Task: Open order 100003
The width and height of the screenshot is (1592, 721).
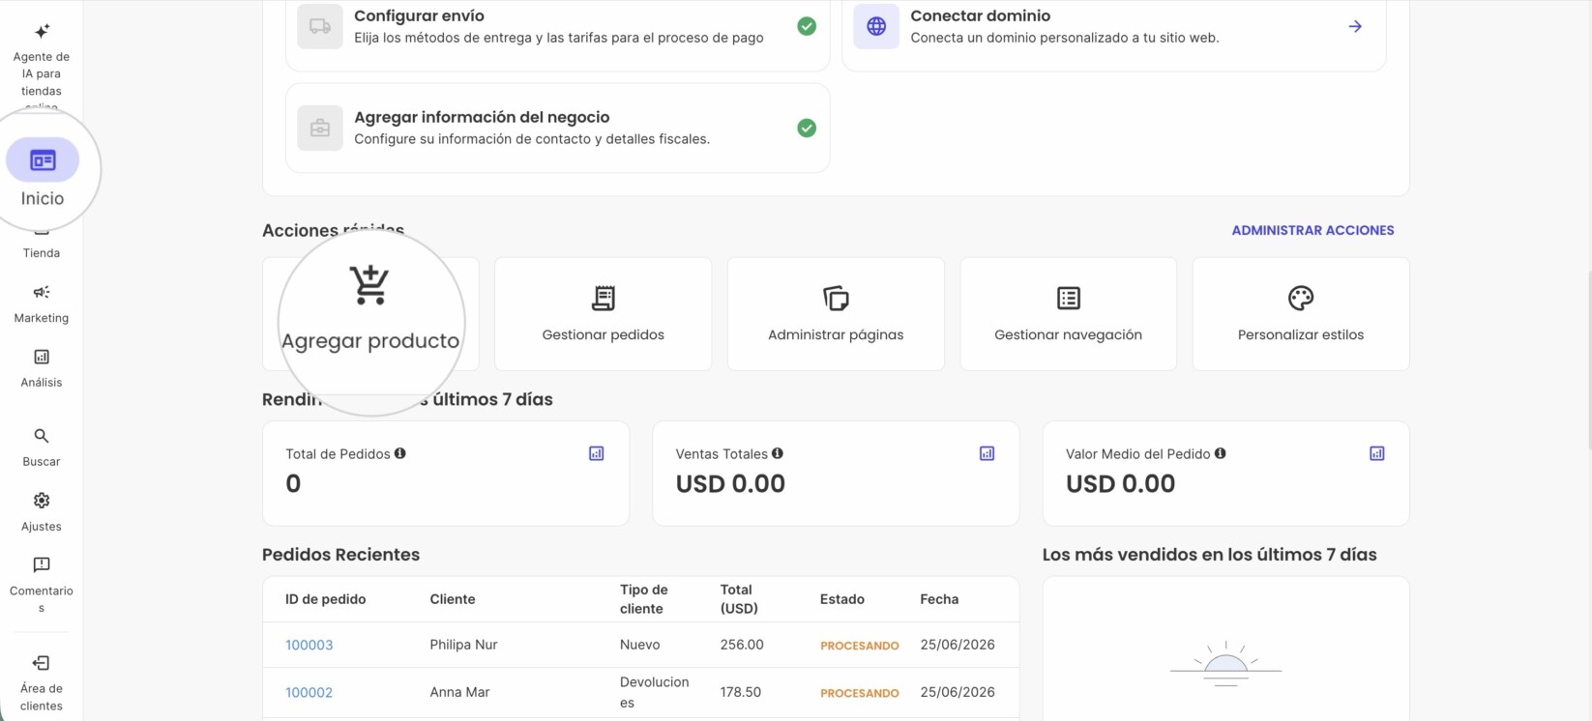Action: coord(309,645)
